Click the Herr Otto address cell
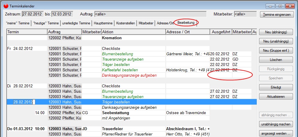The height and width of the screenshot is (137, 298). 188,134
